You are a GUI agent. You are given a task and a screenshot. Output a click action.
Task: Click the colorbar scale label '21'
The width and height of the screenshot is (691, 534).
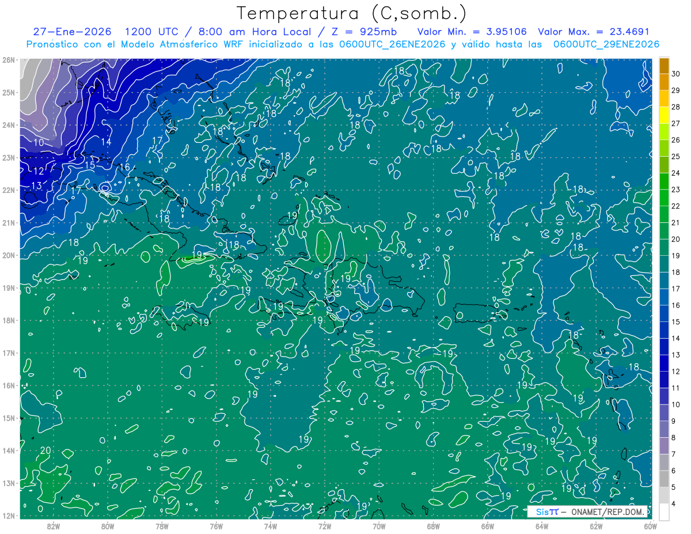676,222
